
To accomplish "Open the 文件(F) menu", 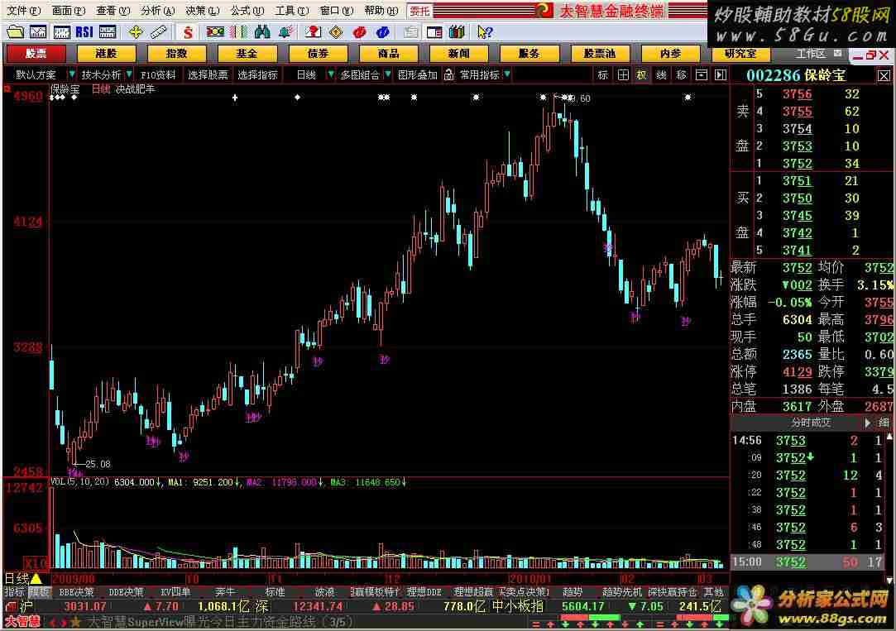I will (x=23, y=10).
